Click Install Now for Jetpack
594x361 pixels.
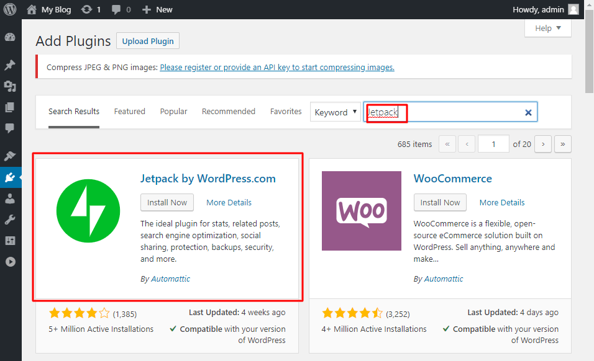click(167, 202)
